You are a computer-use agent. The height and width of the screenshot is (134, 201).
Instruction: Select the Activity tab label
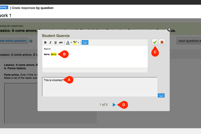coord(3,7)
